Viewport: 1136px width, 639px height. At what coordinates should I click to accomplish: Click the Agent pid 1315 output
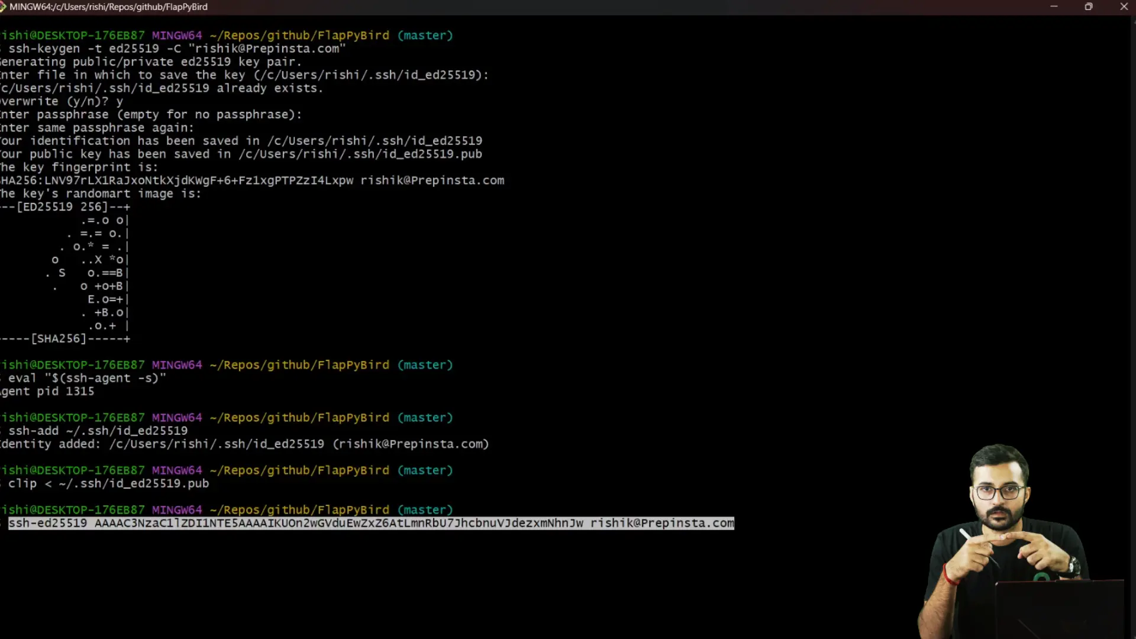47,391
